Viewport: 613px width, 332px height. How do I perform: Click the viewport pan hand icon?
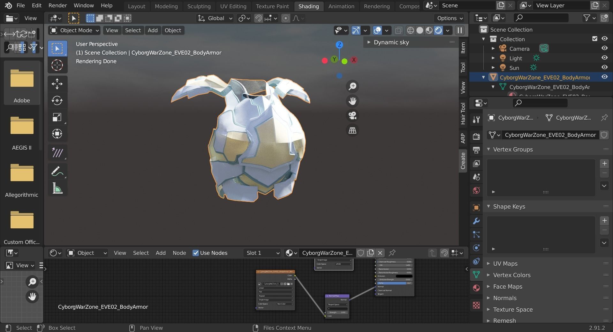352,101
